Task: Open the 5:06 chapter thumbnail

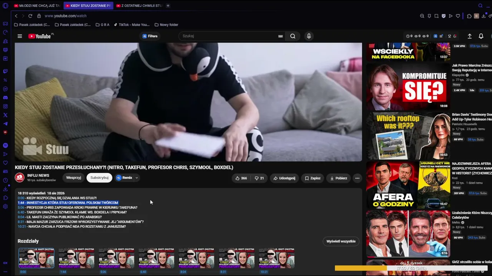Action: point(116,258)
